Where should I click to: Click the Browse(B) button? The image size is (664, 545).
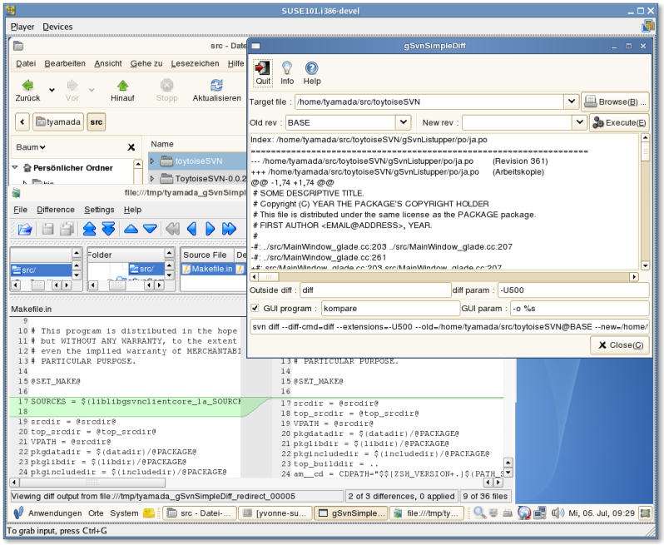click(x=615, y=102)
